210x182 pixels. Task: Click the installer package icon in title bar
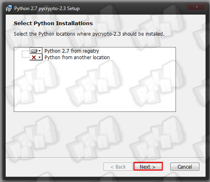pyautogui.click(x=9, y=9)
